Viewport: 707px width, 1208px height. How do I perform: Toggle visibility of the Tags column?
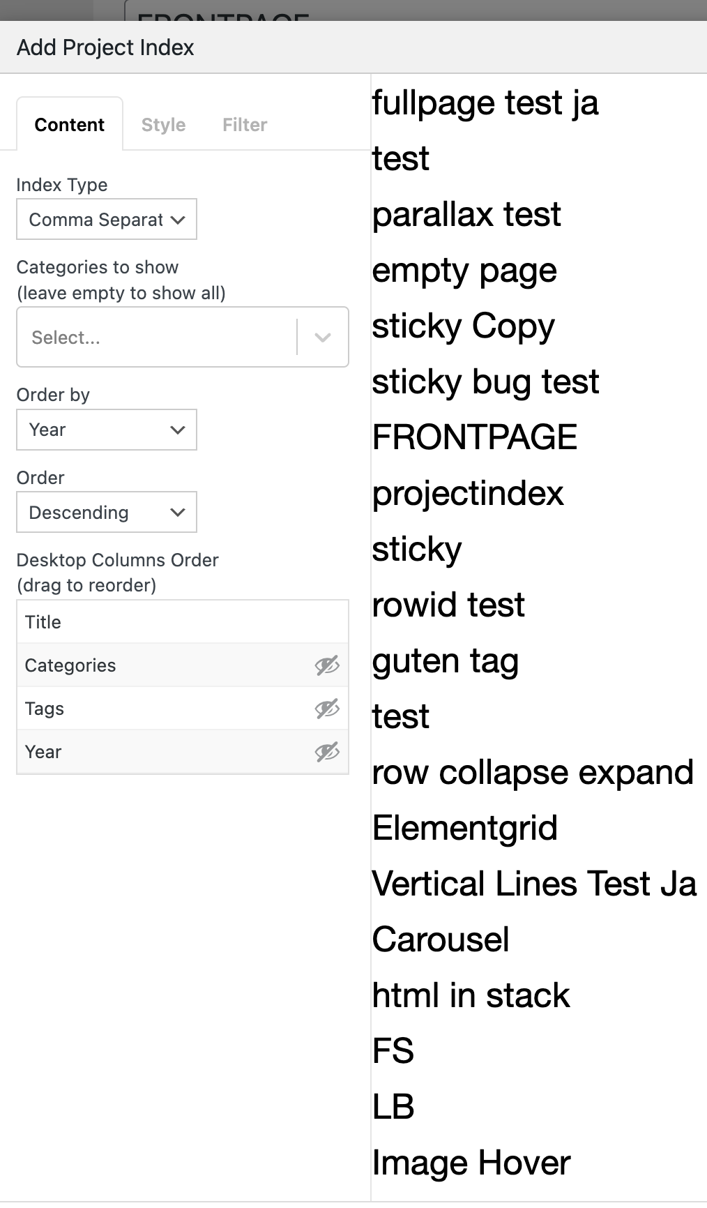(327, 709)
